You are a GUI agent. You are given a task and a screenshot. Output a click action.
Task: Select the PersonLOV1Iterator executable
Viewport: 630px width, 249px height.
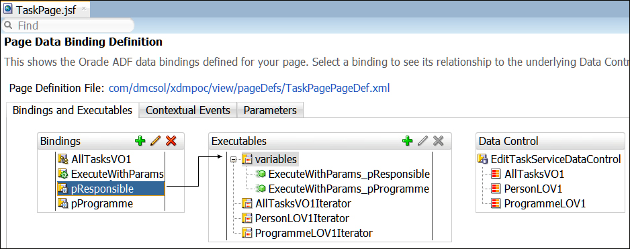pos(296,219)
